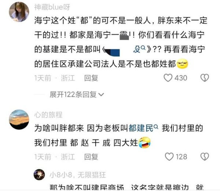Open 神藏blue呀's profile avatar

(19, 12)
